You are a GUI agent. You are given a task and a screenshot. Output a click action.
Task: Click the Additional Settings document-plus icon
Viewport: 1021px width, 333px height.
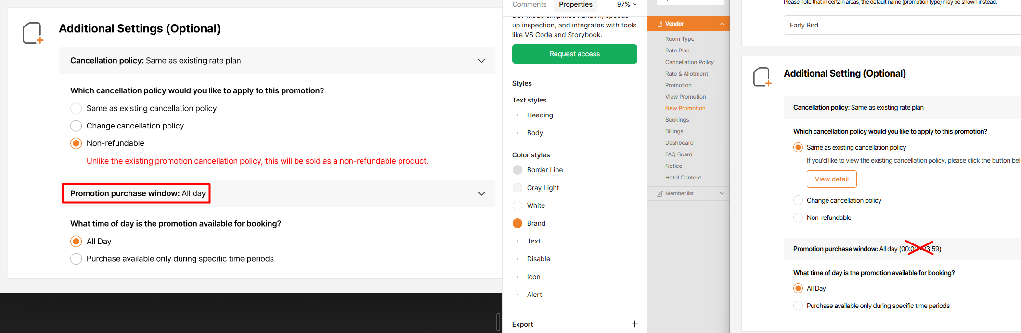tap(33, 33)
